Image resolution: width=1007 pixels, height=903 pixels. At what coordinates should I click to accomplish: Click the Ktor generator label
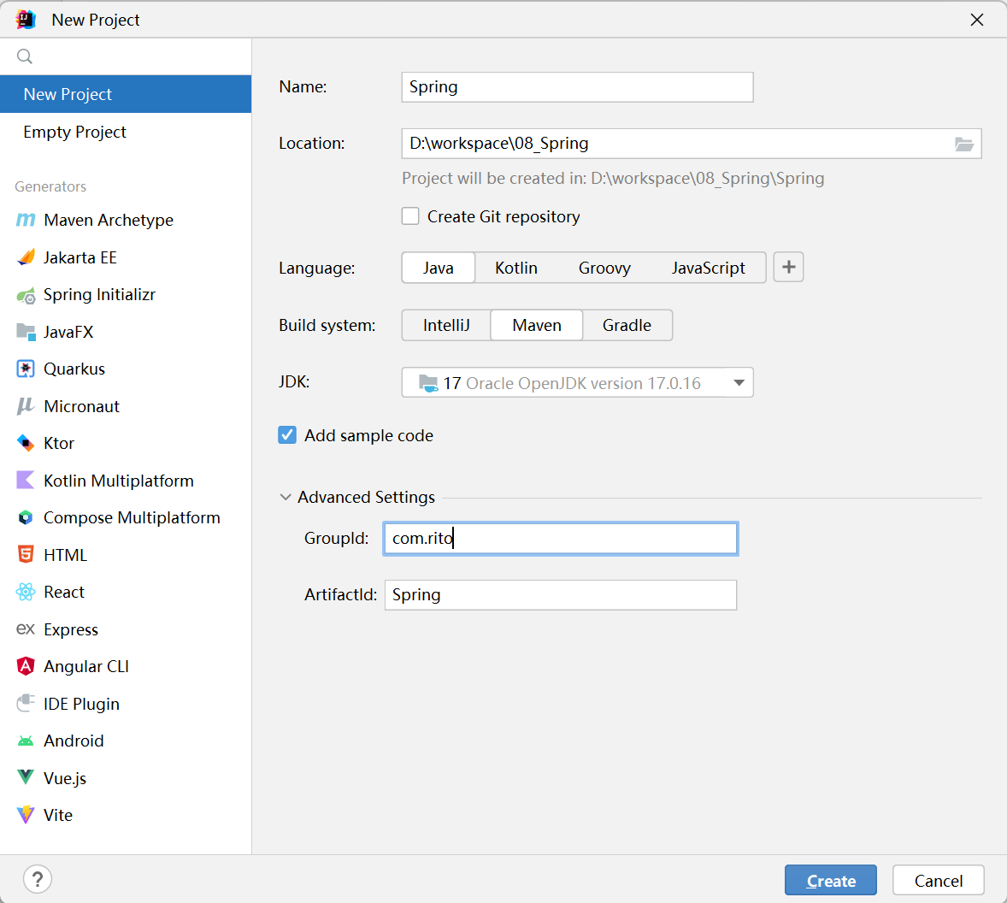59,443
